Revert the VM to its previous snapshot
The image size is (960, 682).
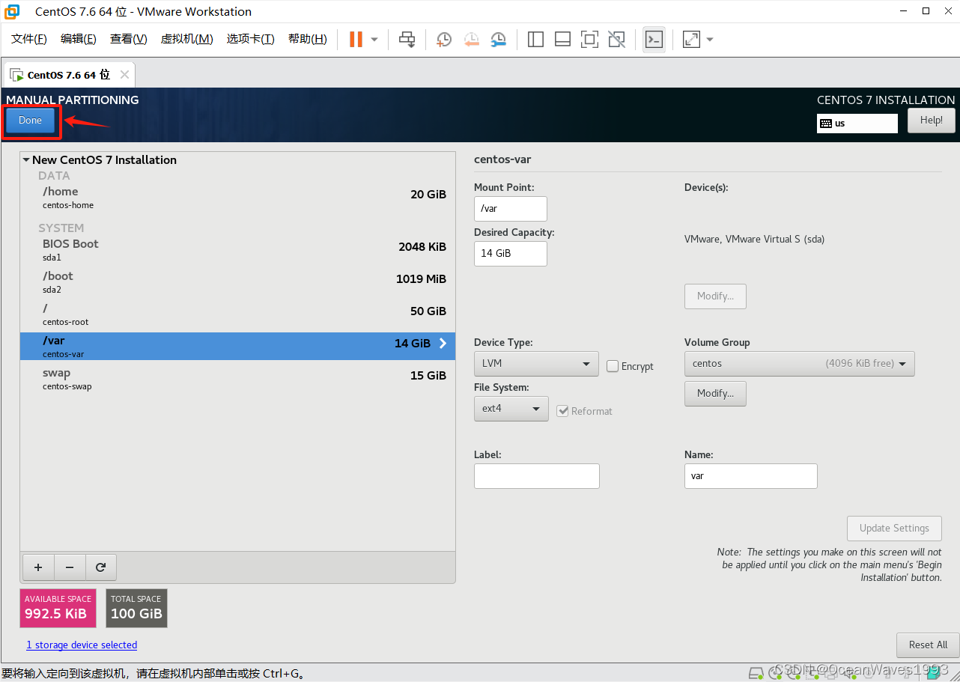click(472, 40)
